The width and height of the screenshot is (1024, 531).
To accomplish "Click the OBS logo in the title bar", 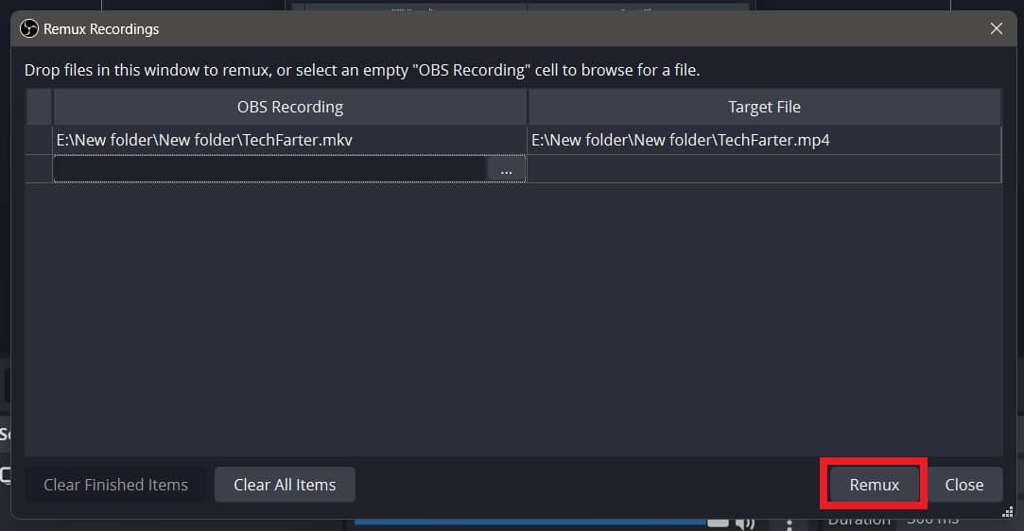I will point(28,28).
